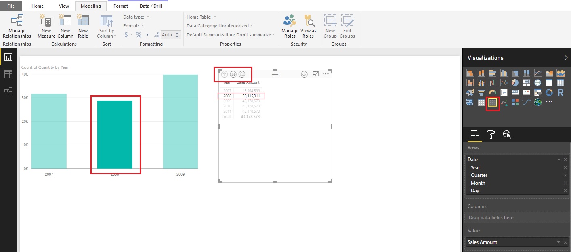Select ArcGIS globe map visual
Screen dimensions: 571x252
pyautogui.click(x=537, y=102)
